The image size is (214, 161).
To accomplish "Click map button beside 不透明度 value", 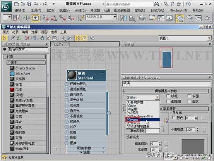I will [204, 130].
